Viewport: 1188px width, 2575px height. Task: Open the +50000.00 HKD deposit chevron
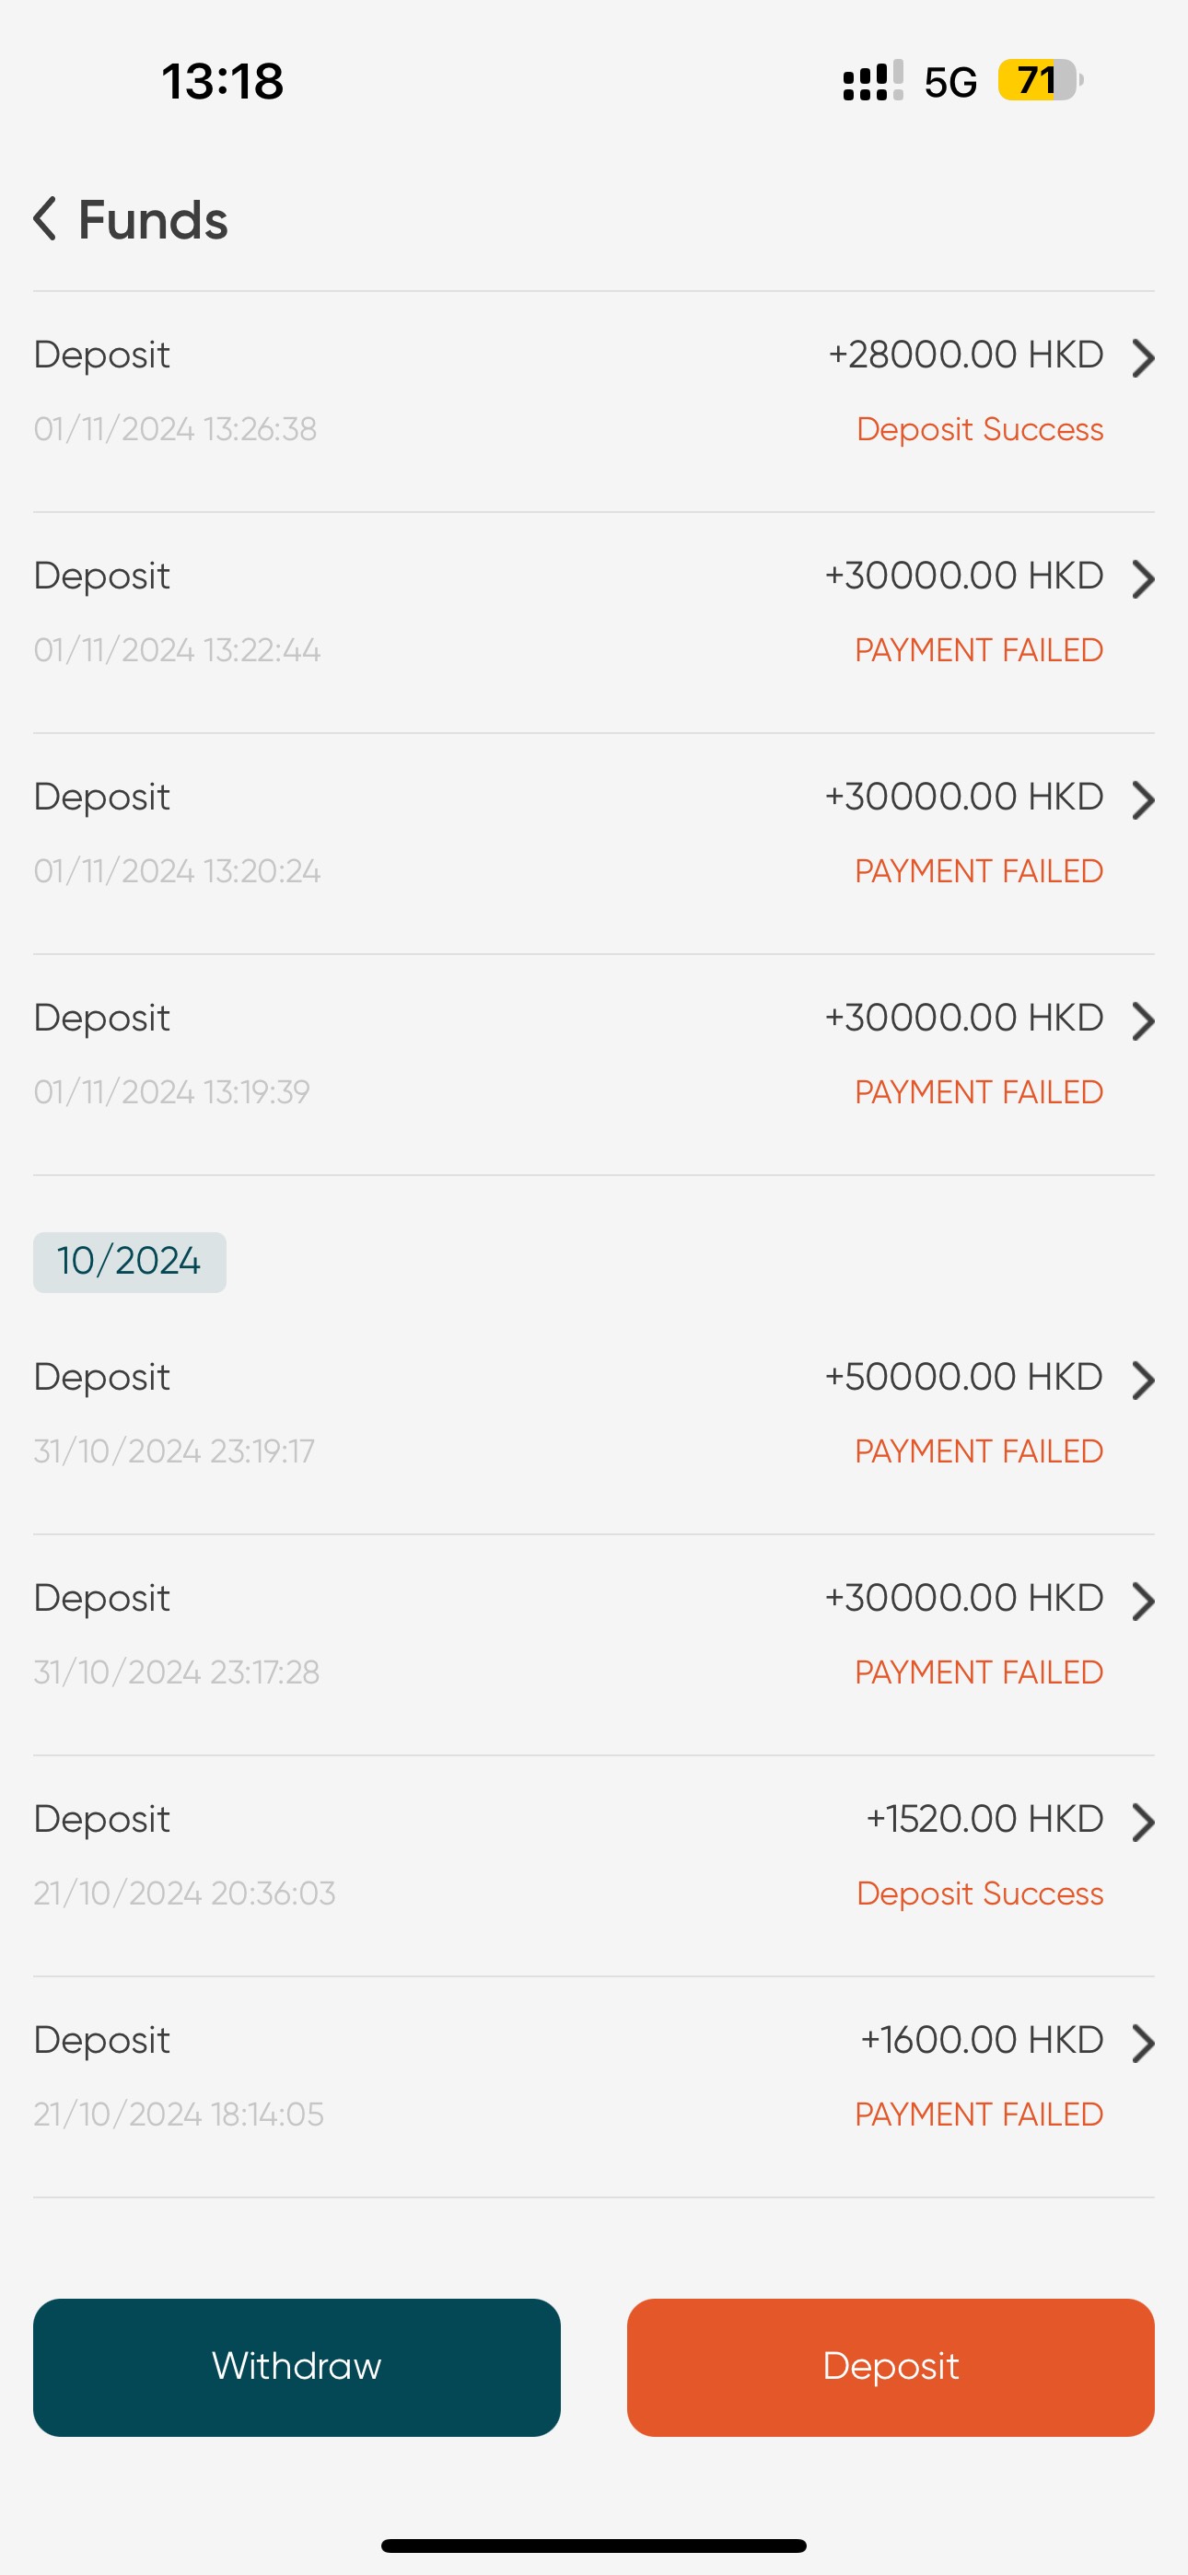[x=1143, y=1381]
